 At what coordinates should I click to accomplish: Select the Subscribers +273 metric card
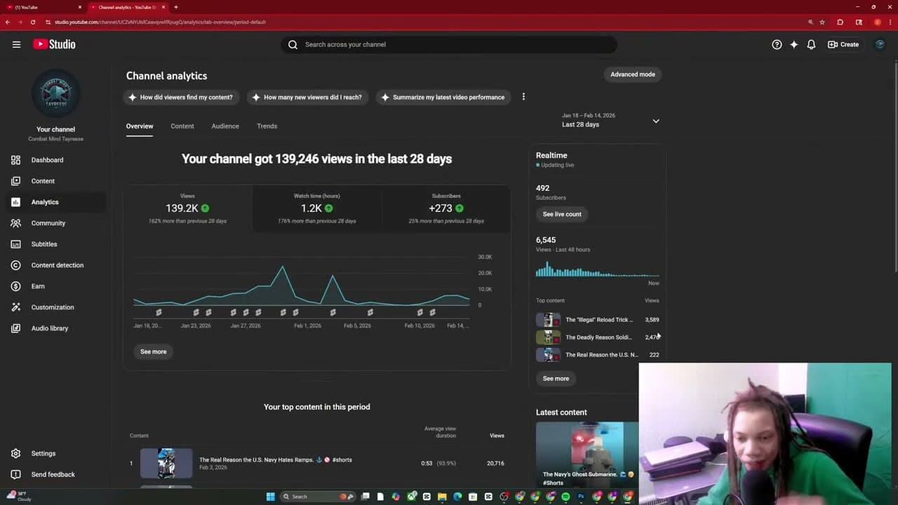pos(446,209)
